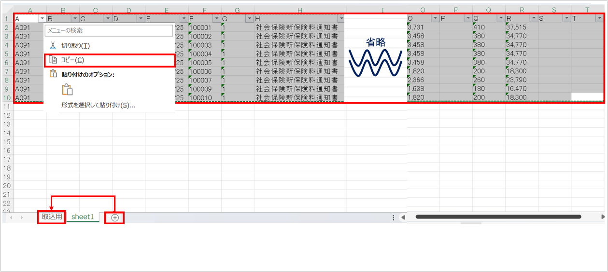Select the cell with value 2,366

point(423,80)
